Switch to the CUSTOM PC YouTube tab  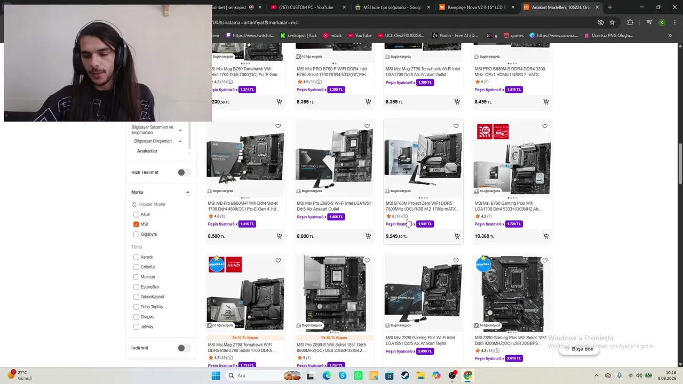307,7
